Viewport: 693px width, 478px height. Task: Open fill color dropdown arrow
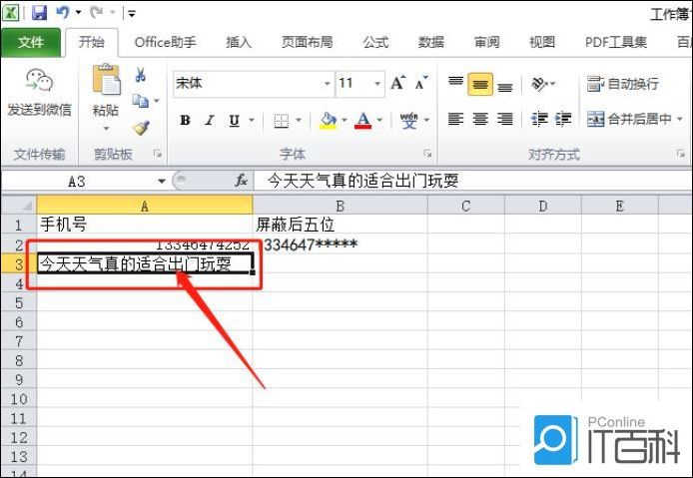(344, 120)
